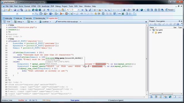Image resolution: width=184 pixels, height=103 pixels.
Task: Click the Type column header in Project panel
Action: 180,27
